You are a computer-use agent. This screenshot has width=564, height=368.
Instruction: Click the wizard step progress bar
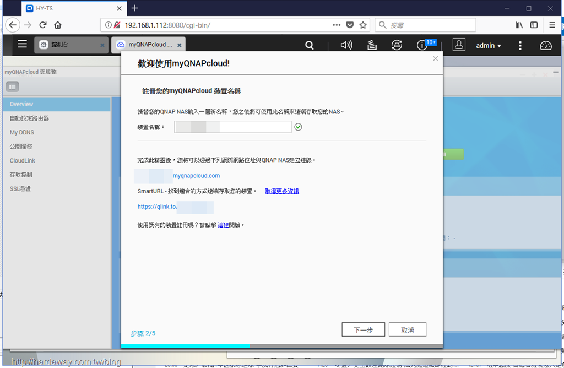pyautogui.click(x=282, y=346)
